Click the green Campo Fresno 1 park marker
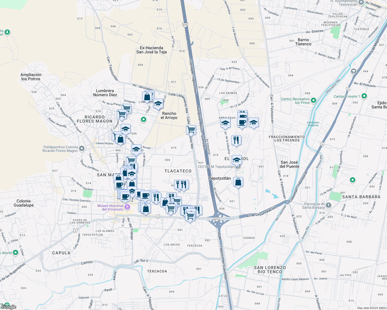The height and width of the screenshot is (310, 387). [364, 96]
